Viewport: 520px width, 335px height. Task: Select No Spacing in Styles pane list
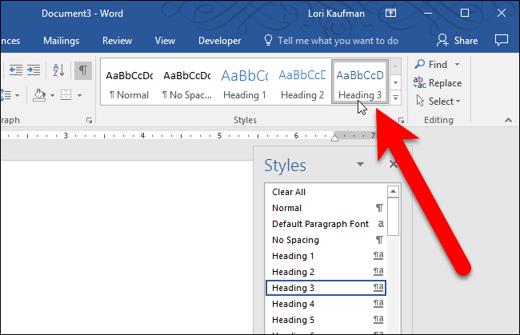click(x=326, y=240)
